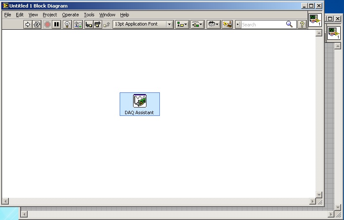The width and height of the screenshot is (344, 220).
Task: Click Block Diagram horizontal scrollbar left arrow
Action: (5, 201)
